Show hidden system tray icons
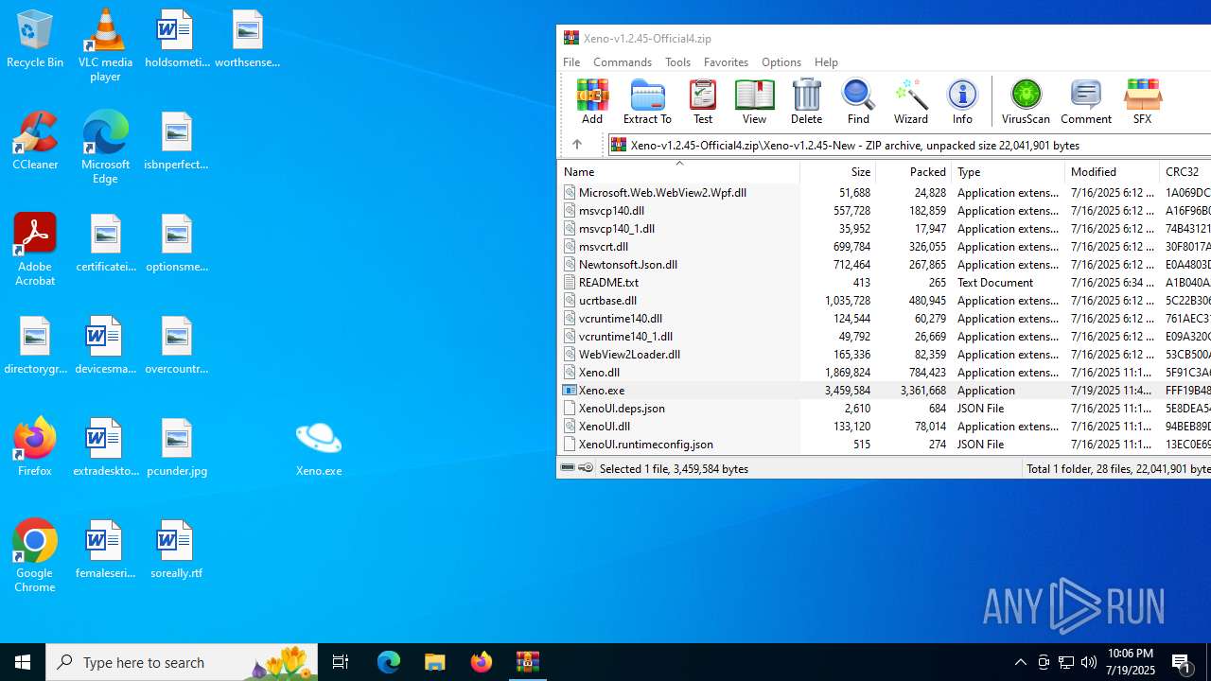Screen dimensions: 1211x681 (1021, 662)
